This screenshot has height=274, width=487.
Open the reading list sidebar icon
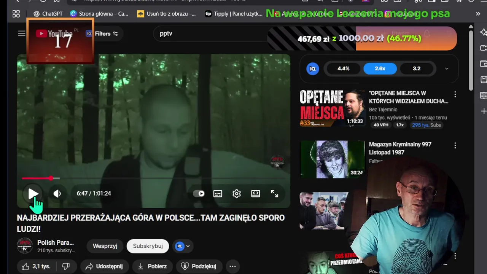pos(484,95)
